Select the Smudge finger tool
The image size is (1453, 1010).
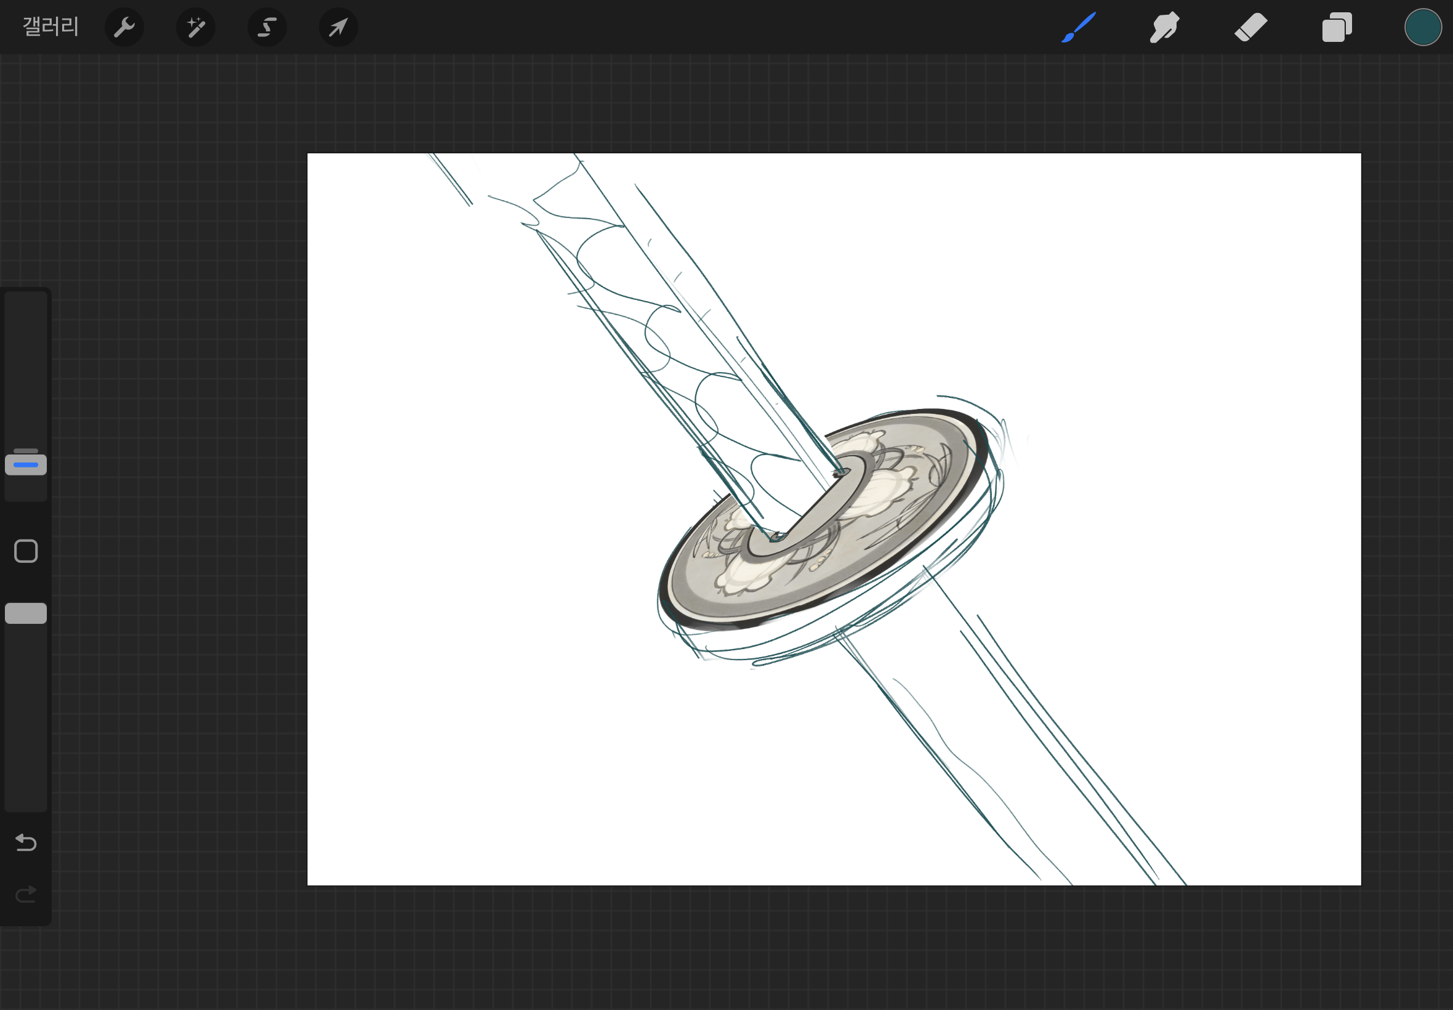click(x=1164, y=27)
